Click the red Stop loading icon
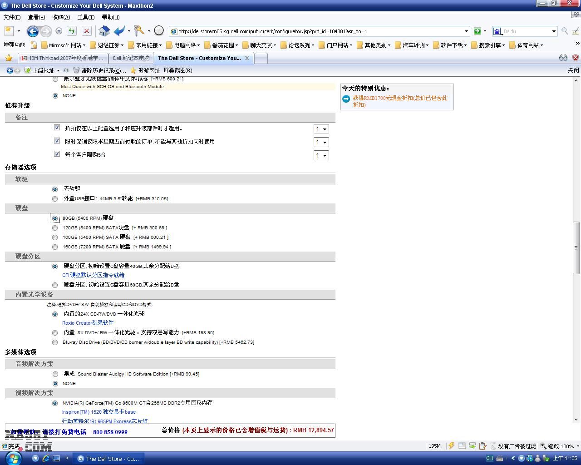 click(x=87, y=31)
